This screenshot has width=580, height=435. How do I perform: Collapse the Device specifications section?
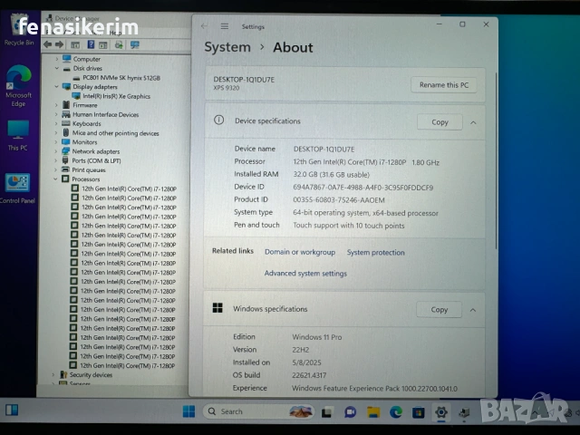coord(474,121)
